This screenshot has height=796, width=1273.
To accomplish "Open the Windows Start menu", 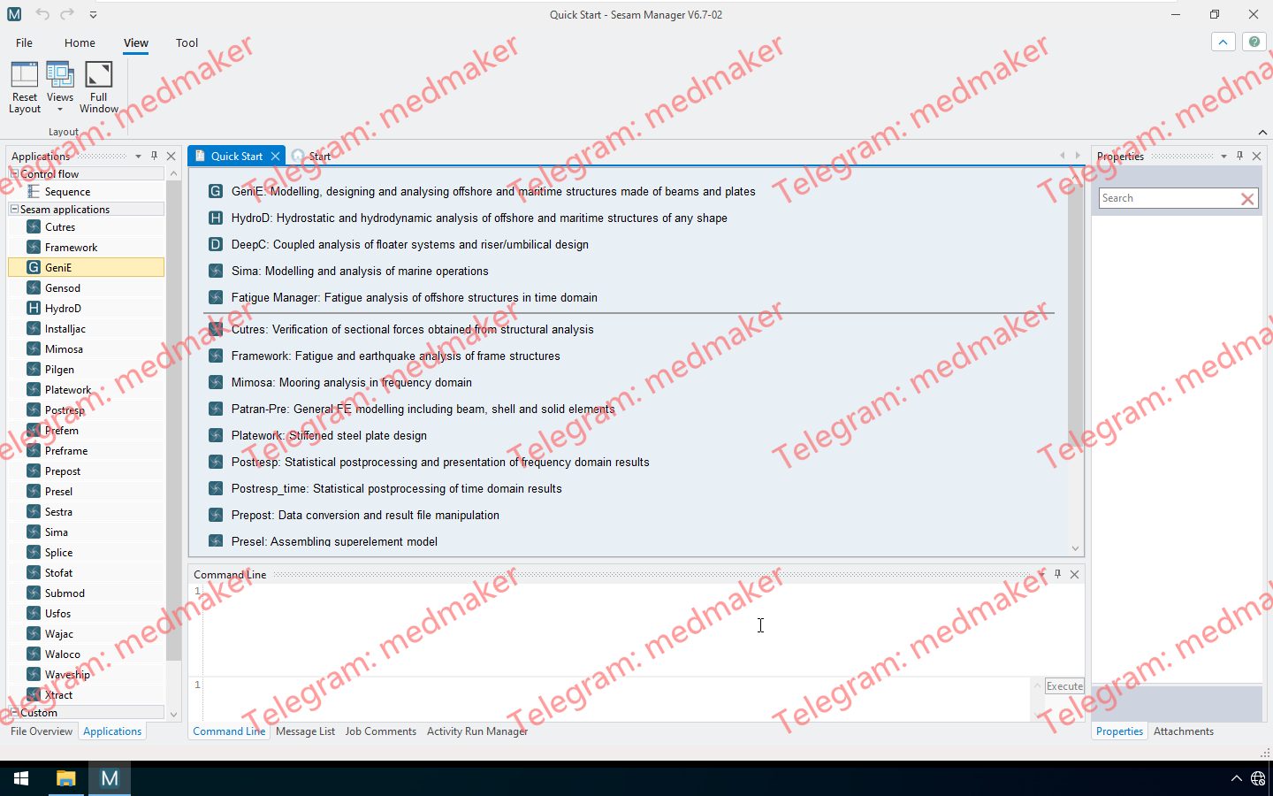I will tap(21, 778).
